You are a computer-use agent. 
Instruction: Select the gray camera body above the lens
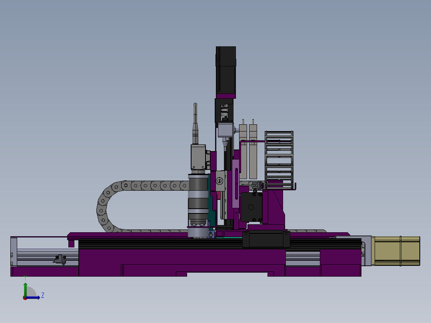(x=198, y=157)
